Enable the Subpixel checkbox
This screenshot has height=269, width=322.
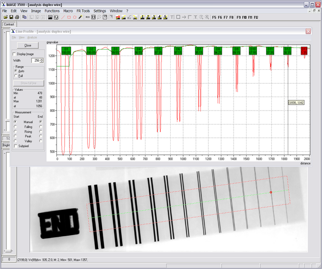click(16, 146)
